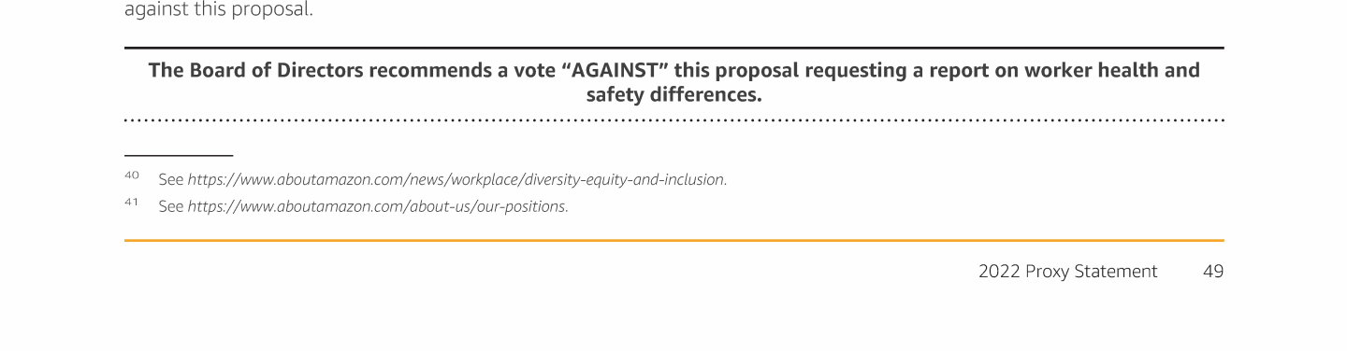This screenshot has height=351, width=1347.
Task: Click footnote number 41 superscript
Action: point(131,202)
